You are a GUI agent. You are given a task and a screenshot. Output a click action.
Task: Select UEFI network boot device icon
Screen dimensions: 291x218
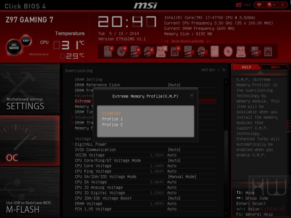(x=175, y=51)
